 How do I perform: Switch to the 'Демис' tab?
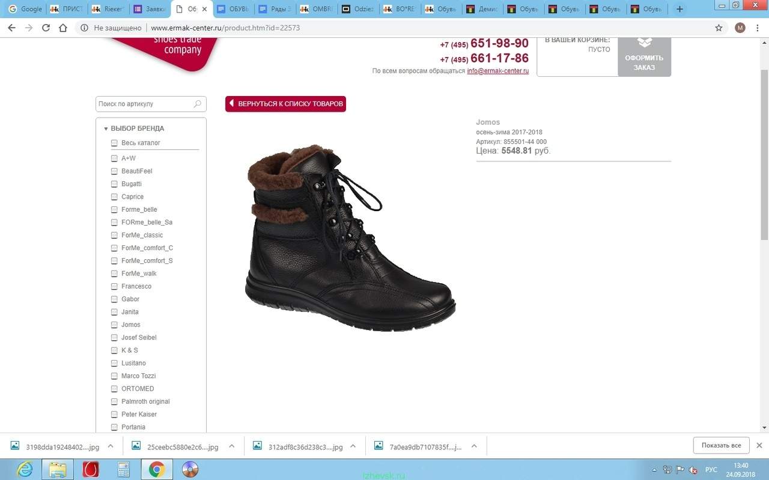483,9
